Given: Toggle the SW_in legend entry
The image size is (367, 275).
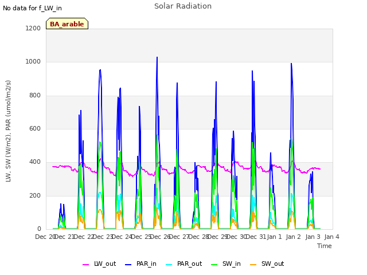Looking at the screenshot, I should coord(226,264).
